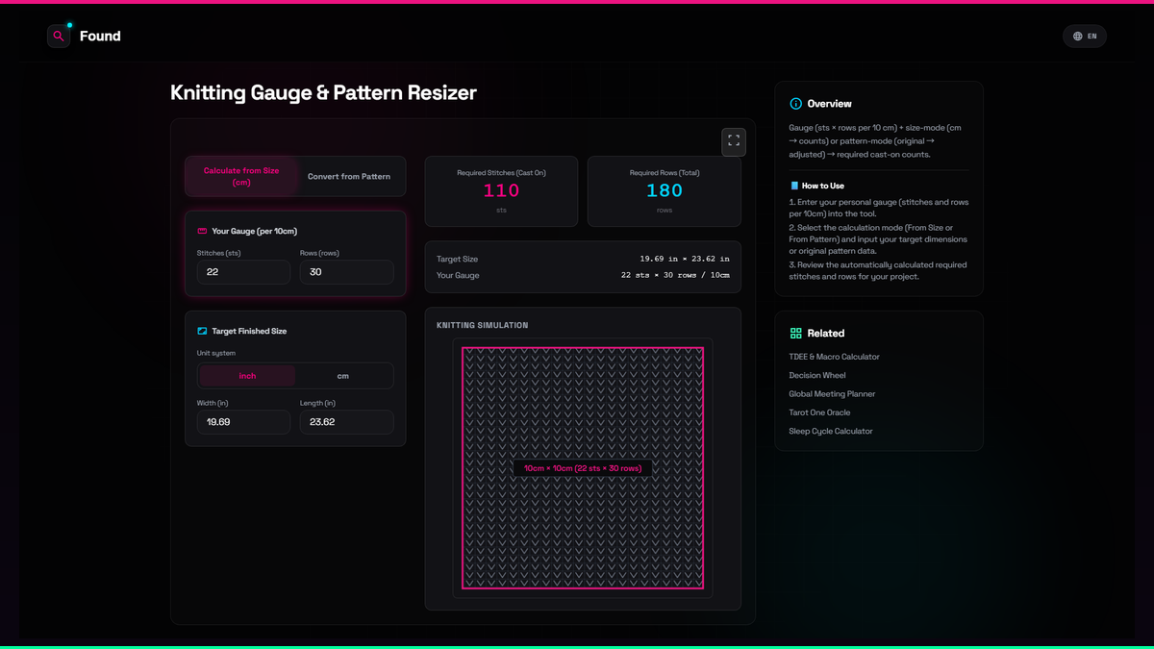Screen dimensions: 1154x649
Task: Click the How to Use book icon
Action: pos(794,186)
